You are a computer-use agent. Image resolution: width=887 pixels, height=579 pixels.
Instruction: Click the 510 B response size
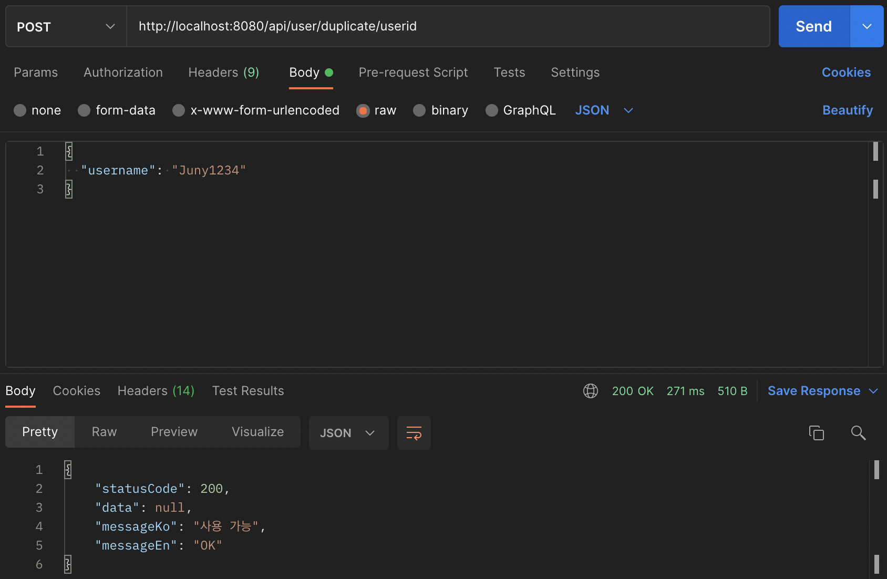733,391
